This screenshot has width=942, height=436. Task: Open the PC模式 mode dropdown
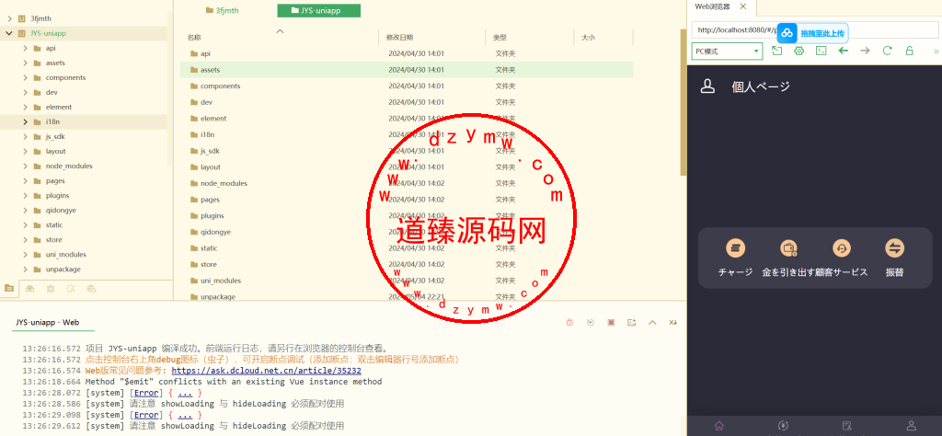coord(727,51)
